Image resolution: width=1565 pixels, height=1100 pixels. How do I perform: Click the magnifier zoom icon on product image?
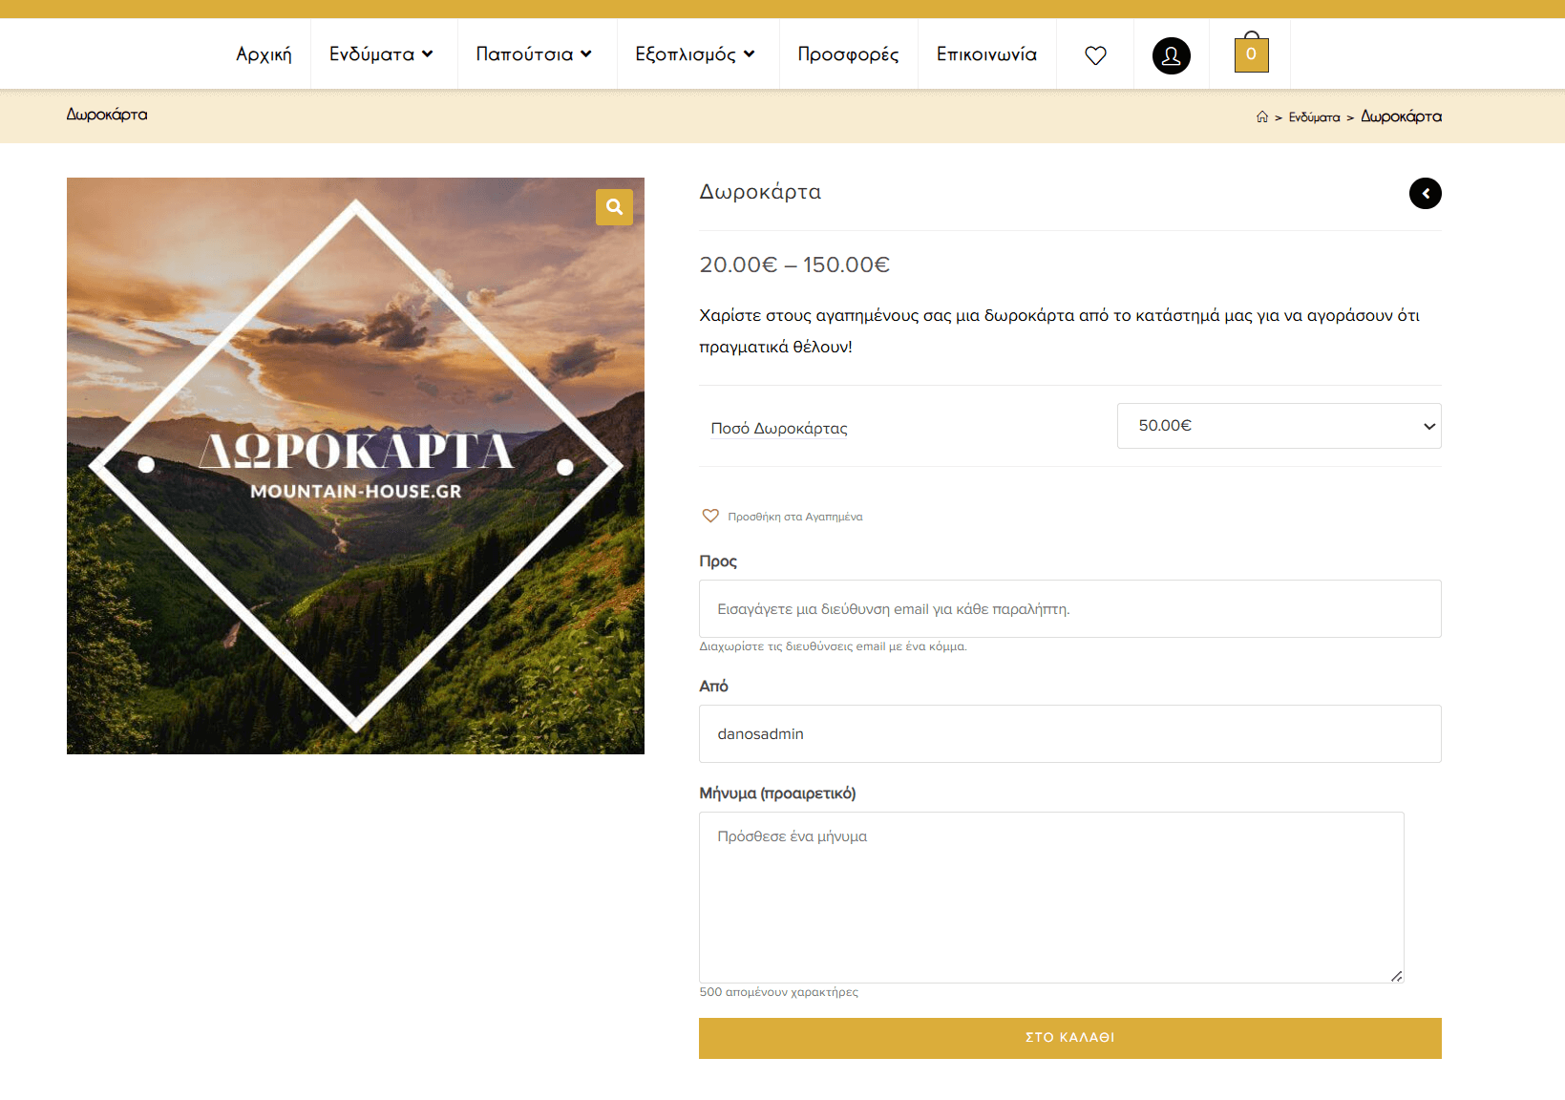tap(614, 207)
